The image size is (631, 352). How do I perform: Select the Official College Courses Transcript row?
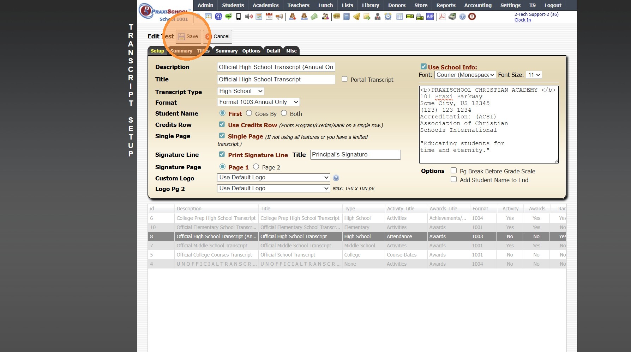pos(357,255)
